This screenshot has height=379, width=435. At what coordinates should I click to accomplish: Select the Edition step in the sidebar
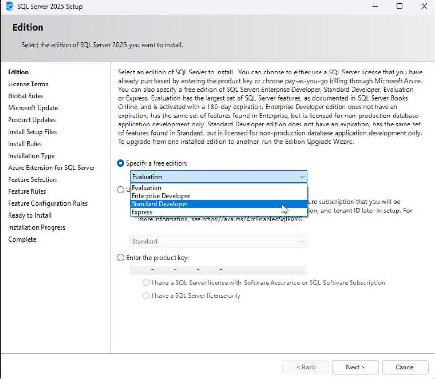click(18, 72)
